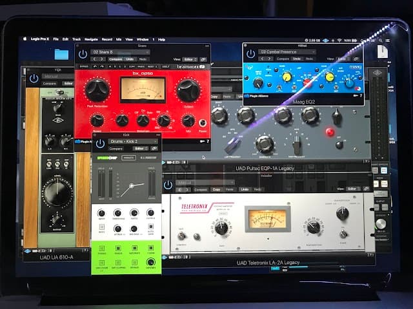413x309 pixels.
Task: Open the Manual preset dropdown in UA 610-A window
Action: point(58,77)
